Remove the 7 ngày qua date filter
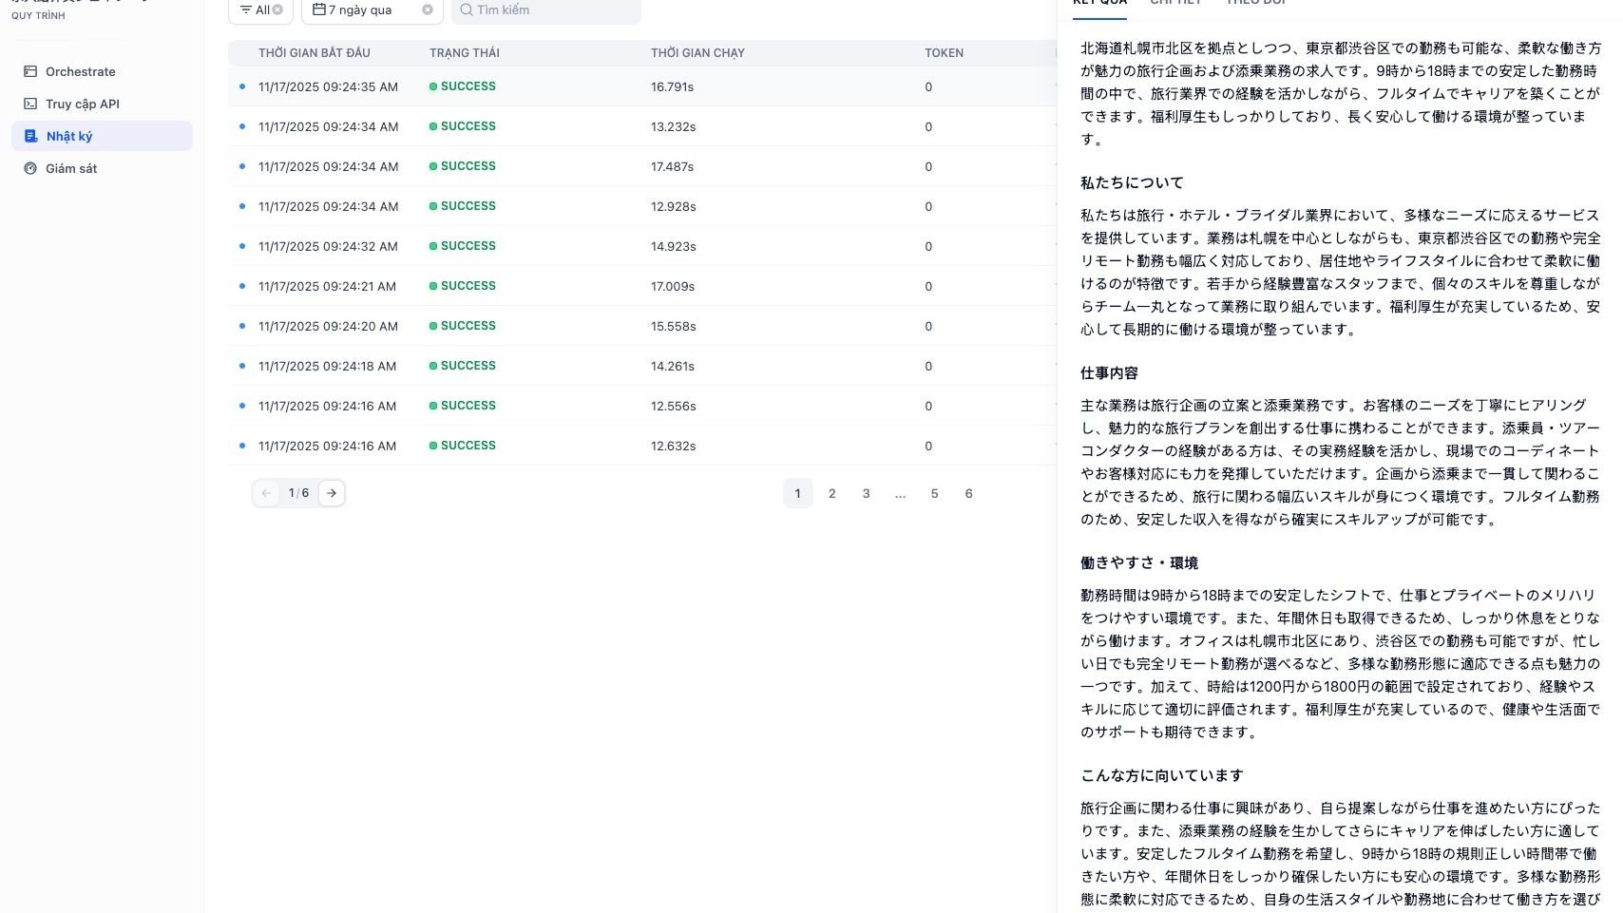 [427, 10]
